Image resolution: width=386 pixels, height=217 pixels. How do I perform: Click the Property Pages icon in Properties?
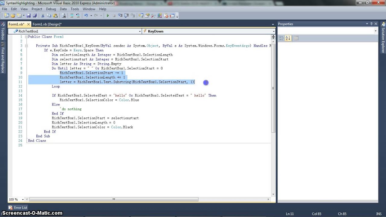[x=296, y=38]
